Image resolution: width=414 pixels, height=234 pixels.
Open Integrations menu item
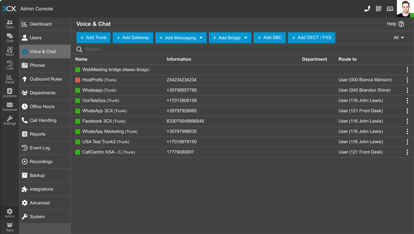click(45, 189)
